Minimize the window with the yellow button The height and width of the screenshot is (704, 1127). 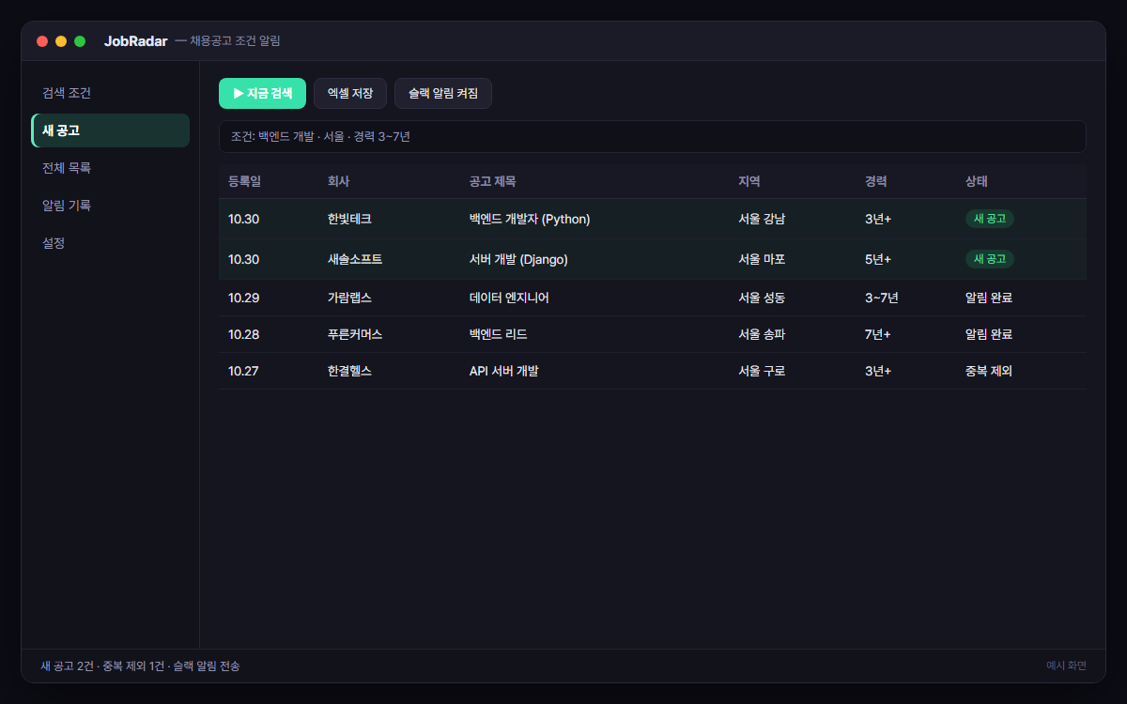tap(61, 41)
